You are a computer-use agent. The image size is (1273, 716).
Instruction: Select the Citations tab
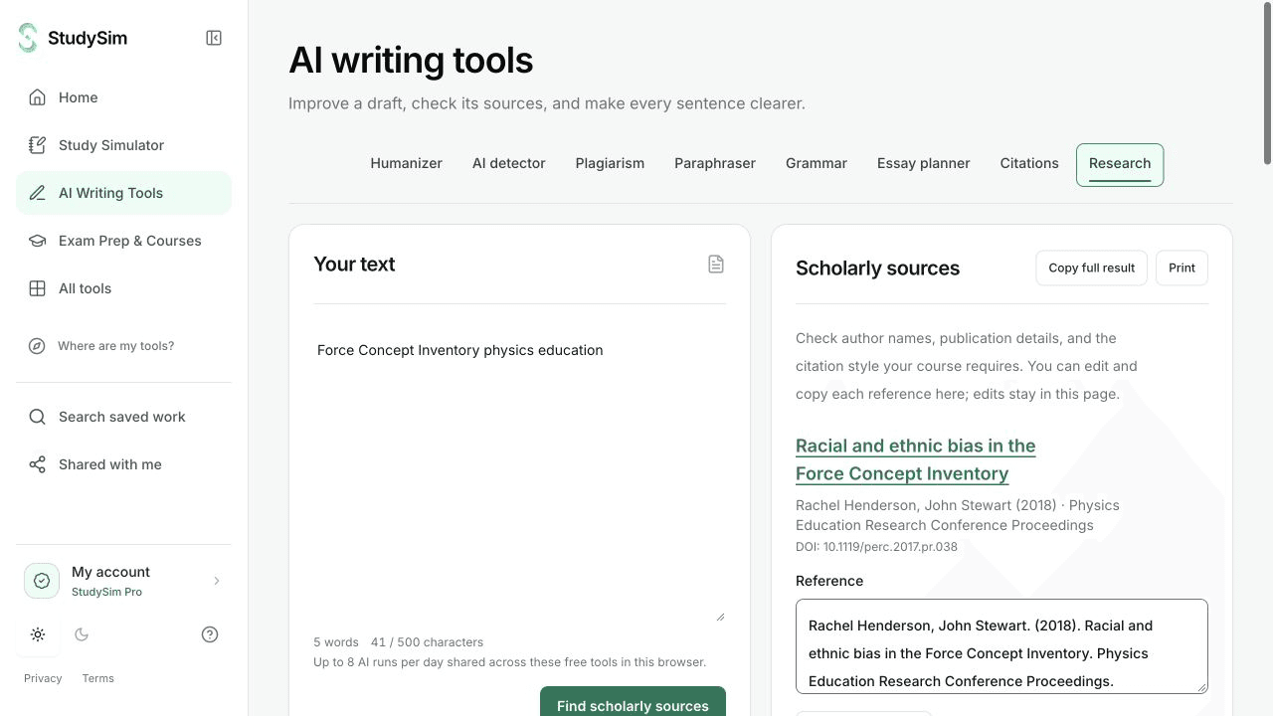[1029, 164]
